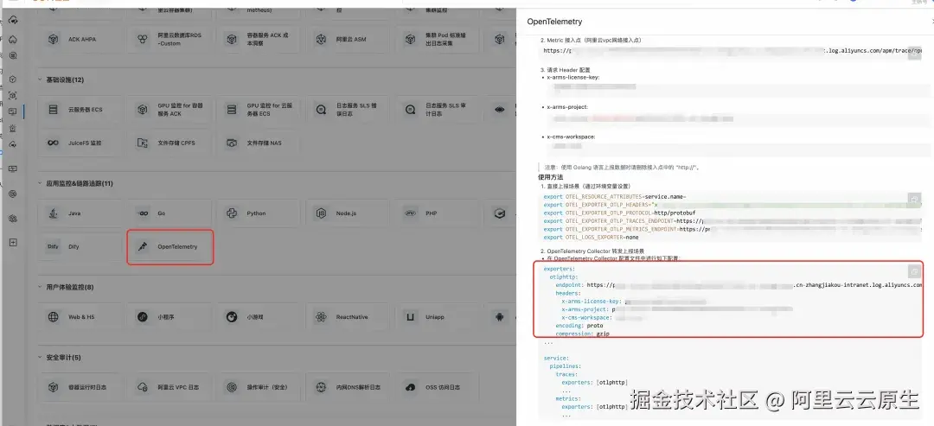The height and width of the screenshot is (426, 934).
Task: Open the 容器运行时日志 card
Action: tap(80, 387)
